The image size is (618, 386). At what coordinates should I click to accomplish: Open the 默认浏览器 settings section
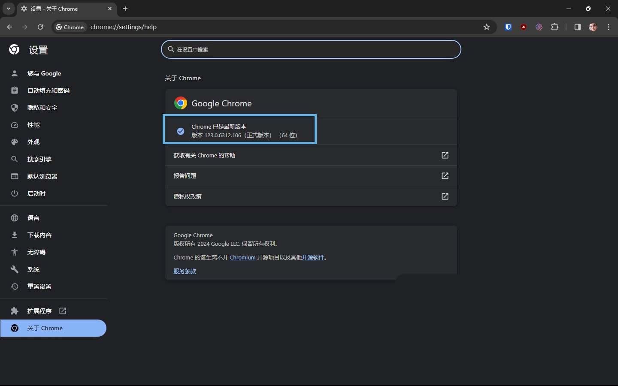pos(53,176)
